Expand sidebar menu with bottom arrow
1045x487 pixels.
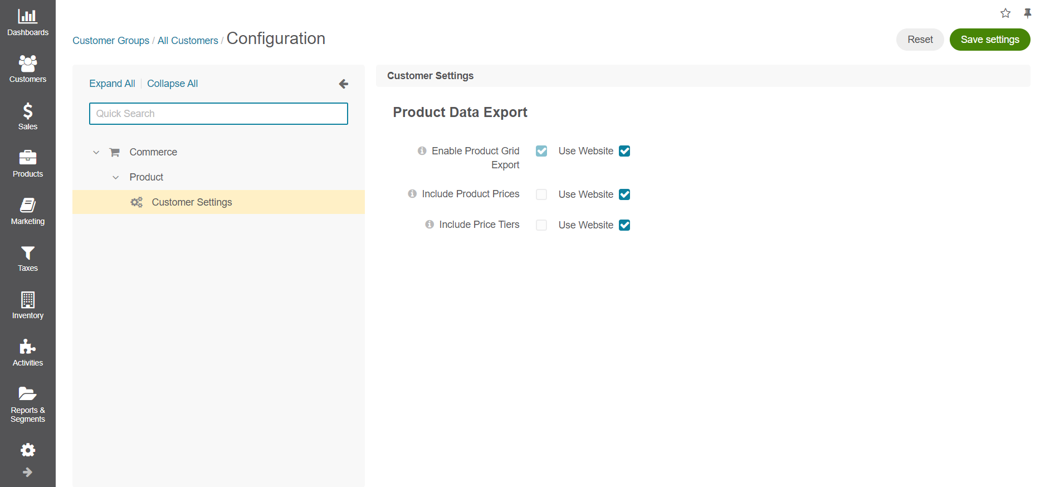[x=27, y=472]
